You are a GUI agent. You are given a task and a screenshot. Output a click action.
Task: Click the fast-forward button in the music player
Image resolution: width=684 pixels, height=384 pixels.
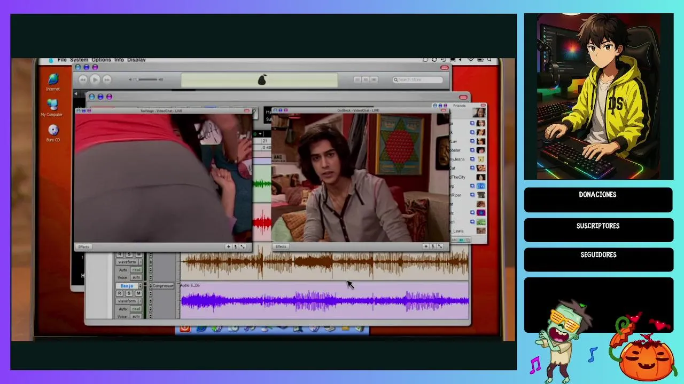(x=107, y=79)
